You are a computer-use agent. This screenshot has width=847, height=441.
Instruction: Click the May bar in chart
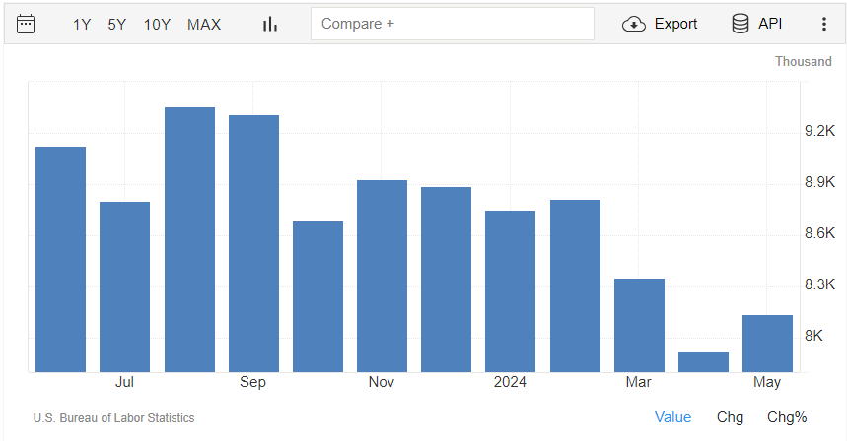coord(767,344)
